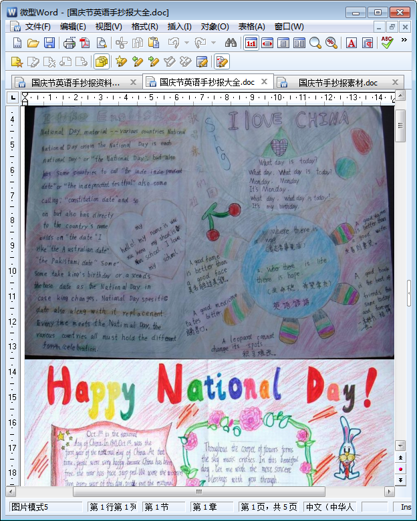Open the 表格(A) menu
The image size is (417, 521).
pos(251,27)
